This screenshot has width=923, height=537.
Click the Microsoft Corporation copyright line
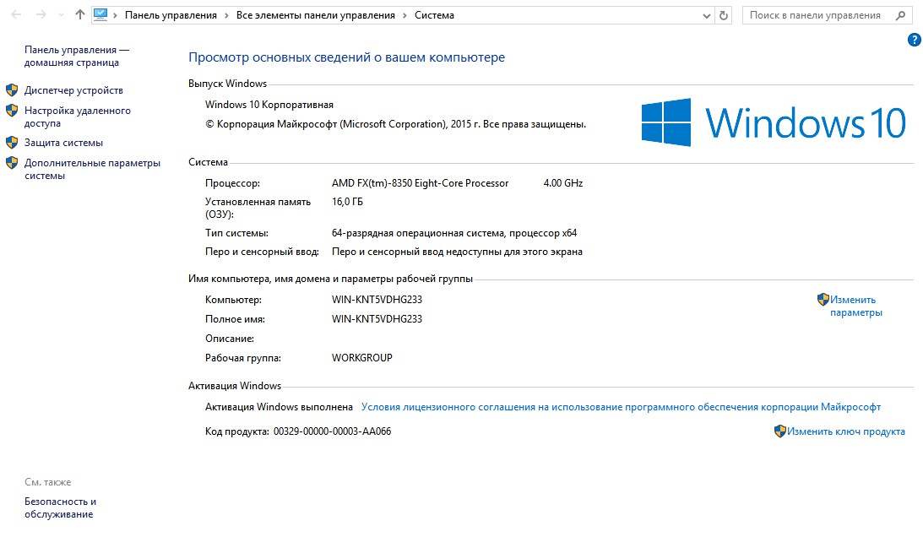[395, 124]
